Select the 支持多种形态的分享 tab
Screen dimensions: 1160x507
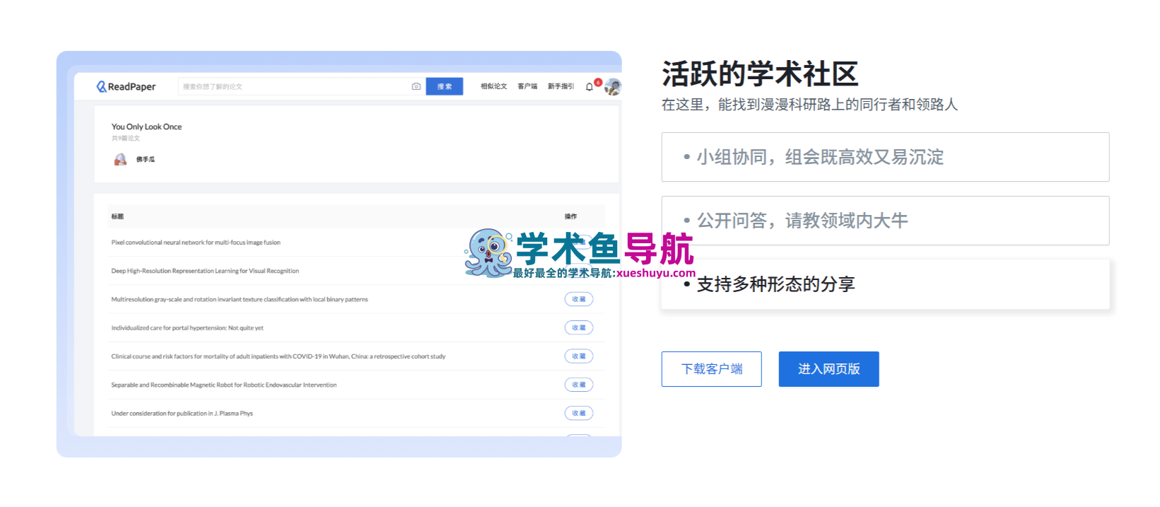pyautogui.click(x=885, y=284)
